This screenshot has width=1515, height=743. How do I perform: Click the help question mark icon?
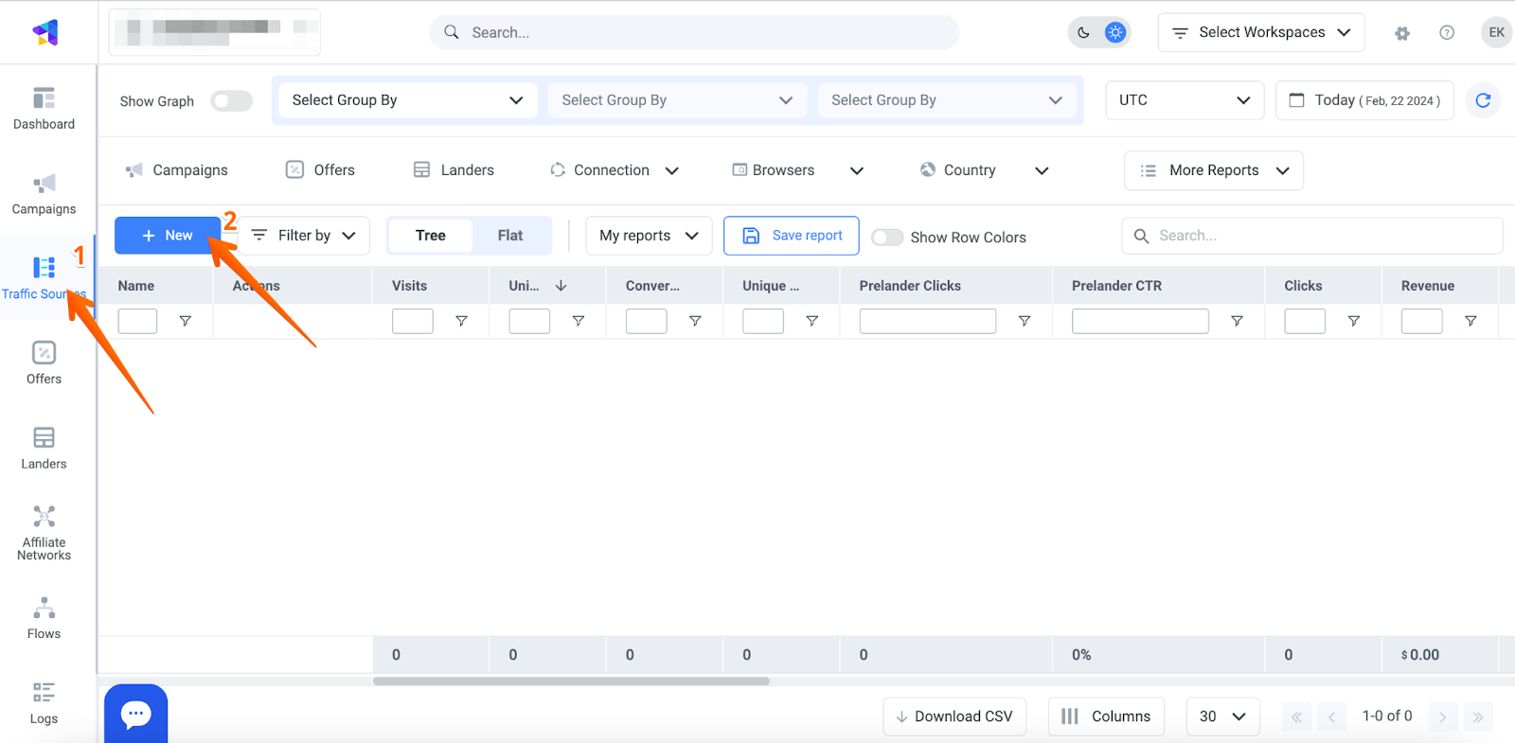pyautogui.click(x=1447, y=33)
